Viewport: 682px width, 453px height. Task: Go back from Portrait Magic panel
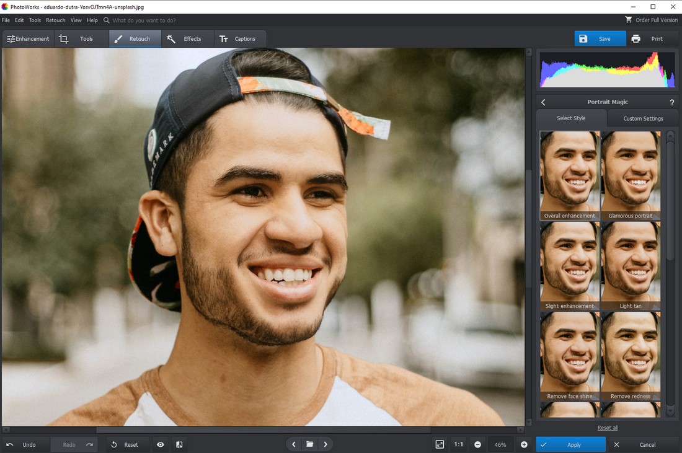[x=543, y=102]
